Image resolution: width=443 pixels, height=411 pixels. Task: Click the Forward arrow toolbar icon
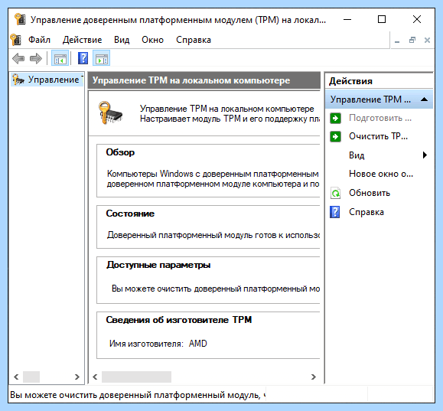(36, 58)
